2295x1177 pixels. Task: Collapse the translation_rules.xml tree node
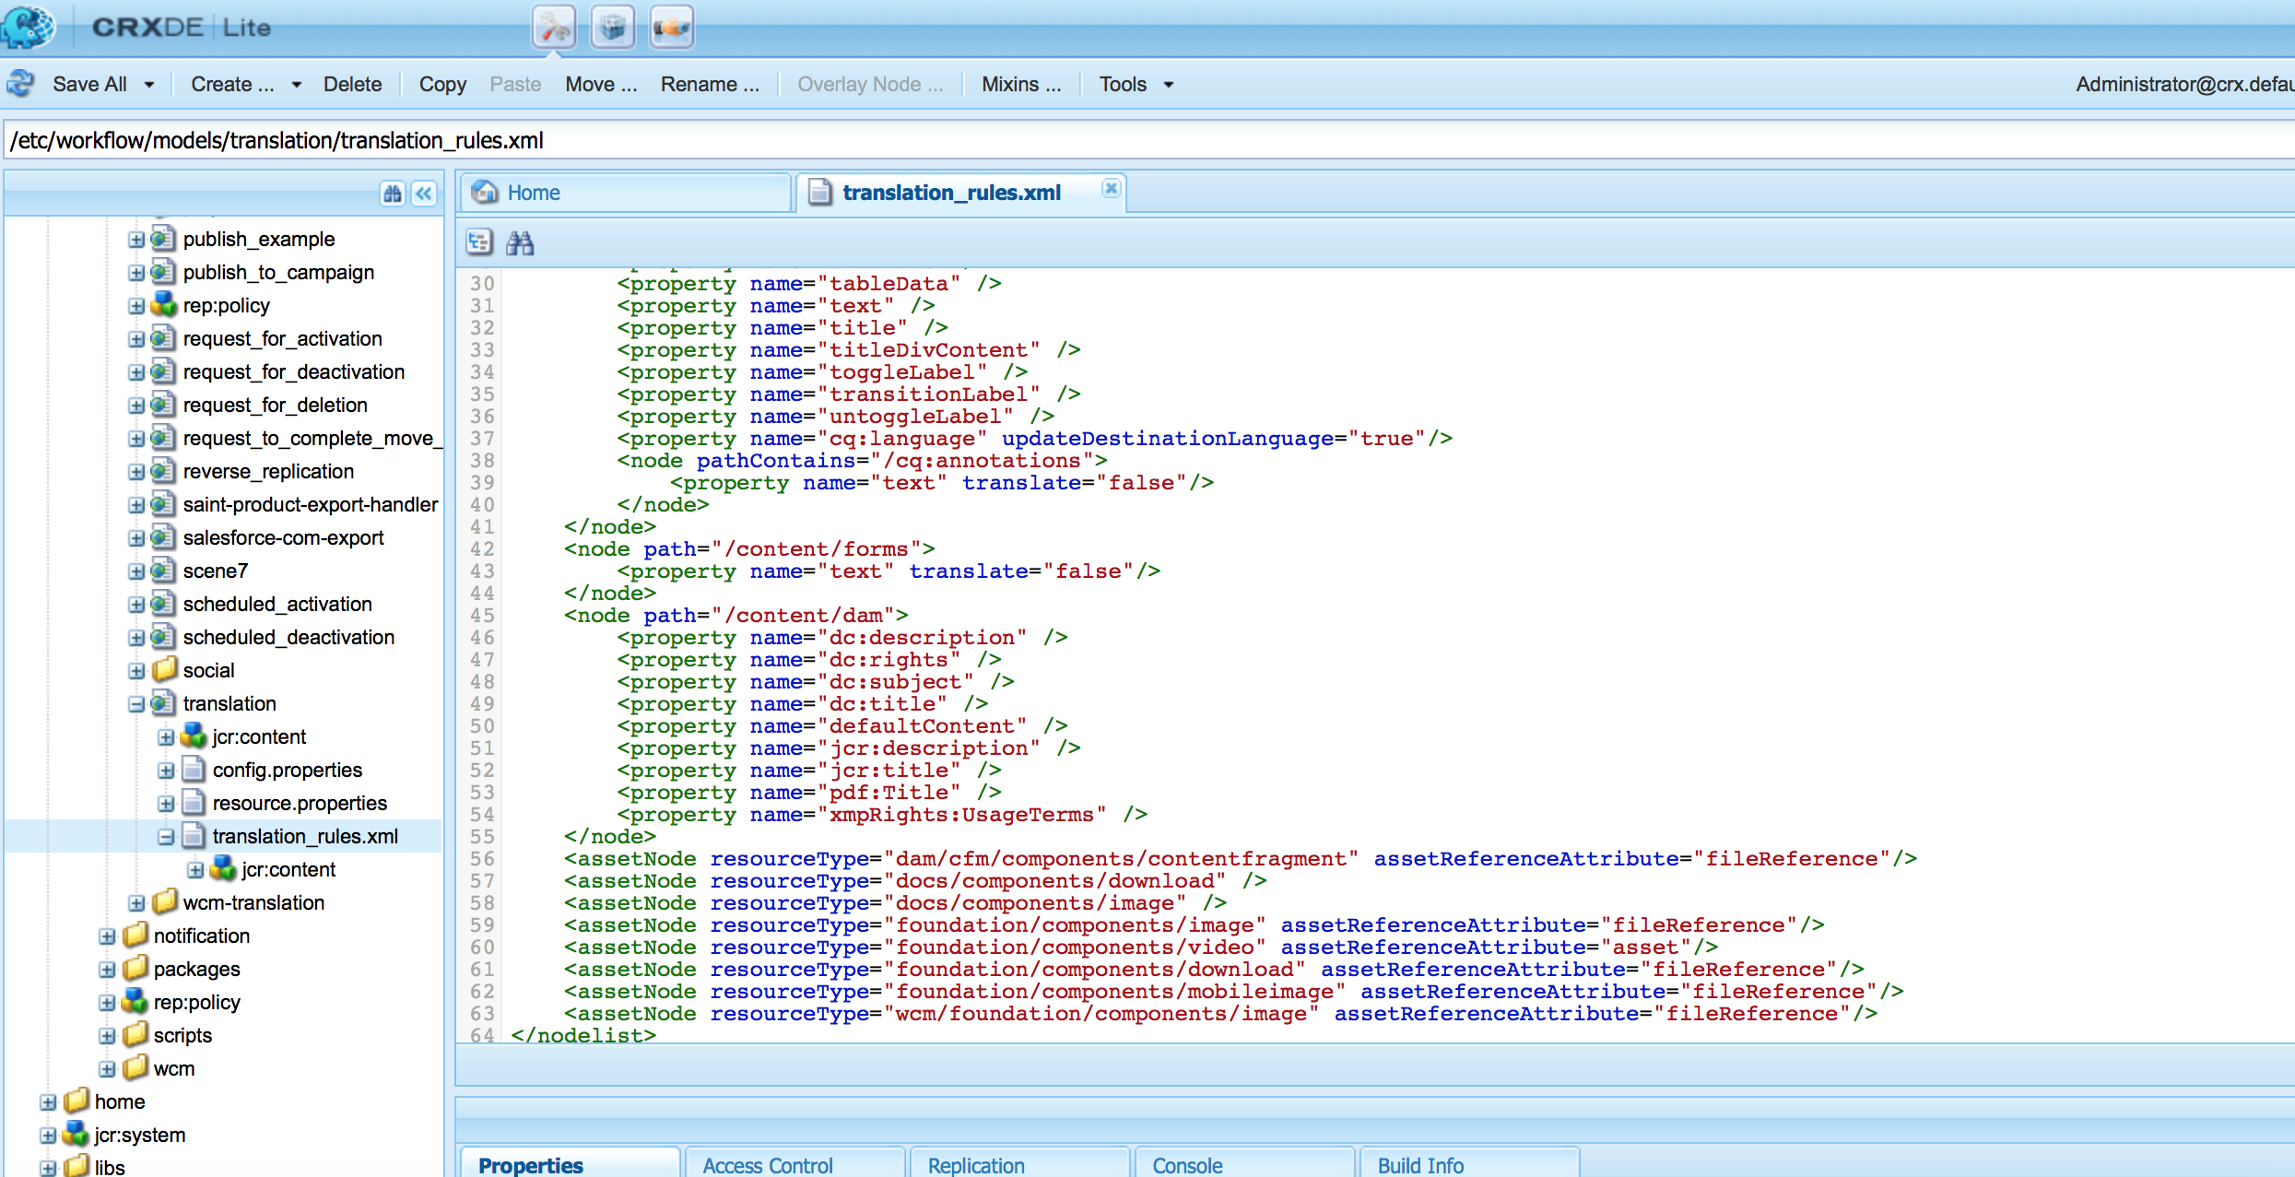click(x=166, y=837)
